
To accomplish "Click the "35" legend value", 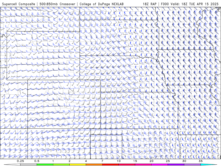I will (x=201, y=161).
